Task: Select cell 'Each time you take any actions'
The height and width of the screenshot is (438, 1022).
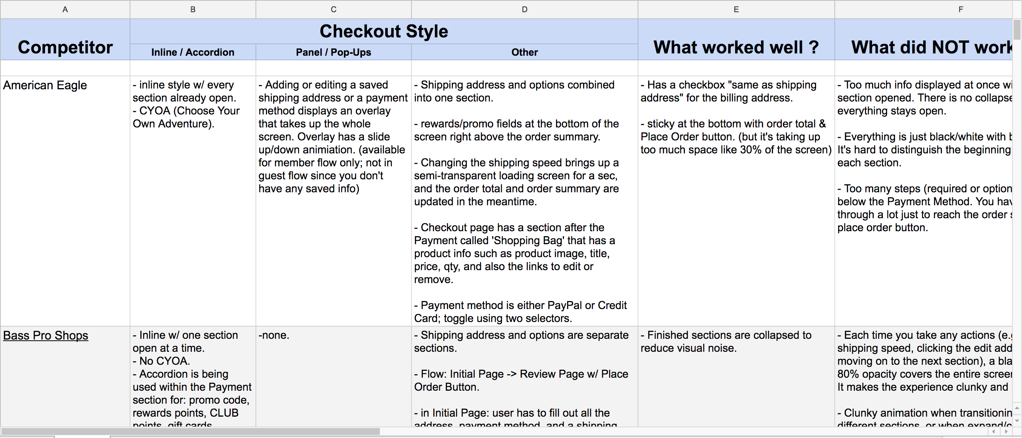Action: tap(924, 377)
